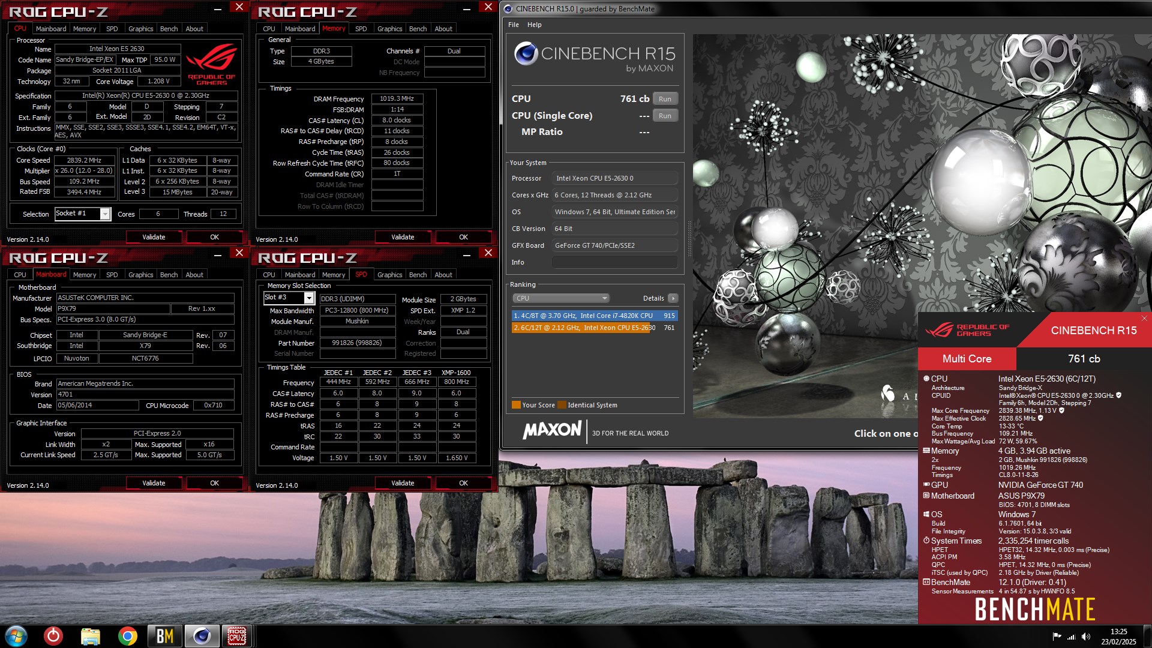Image resolution: width=1152 pixels, height=648 pixels.
Task: Click the Memory section icon in BenchMate panel
Action: coord(926,451)
